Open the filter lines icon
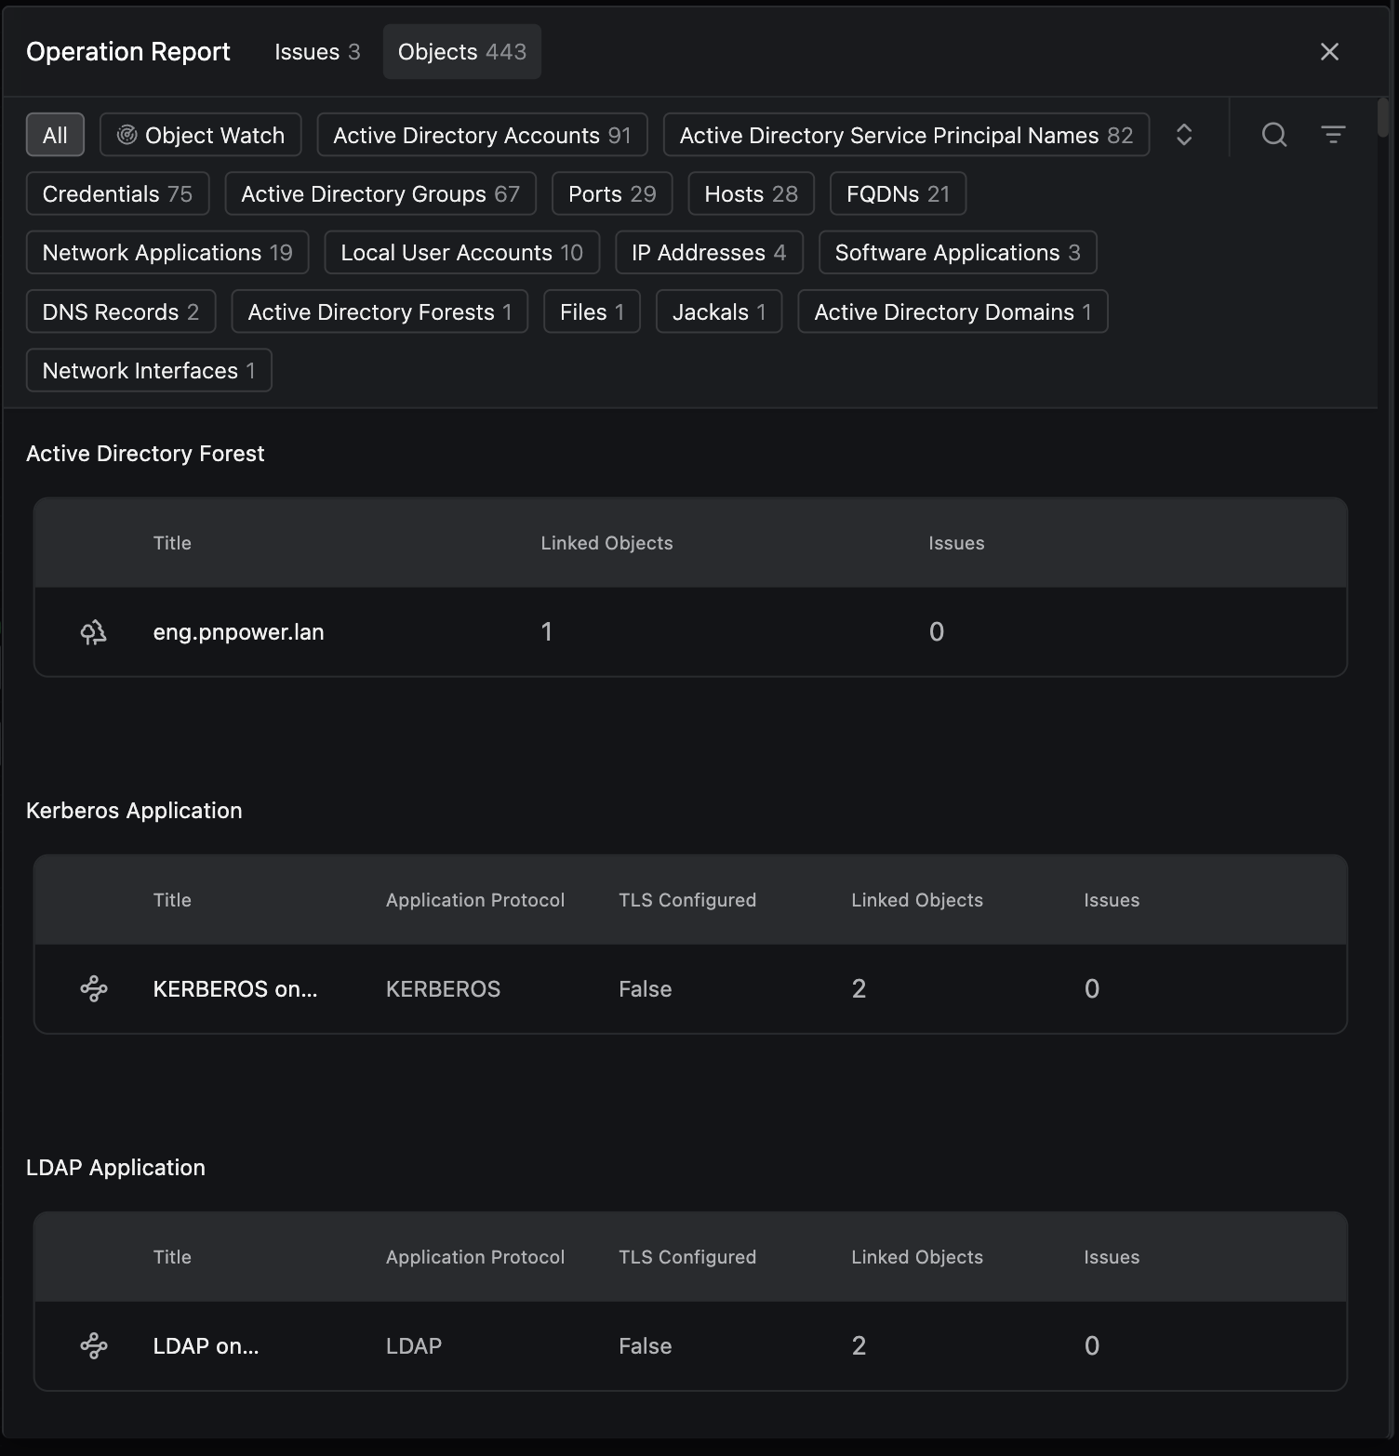 point(1333,135)
